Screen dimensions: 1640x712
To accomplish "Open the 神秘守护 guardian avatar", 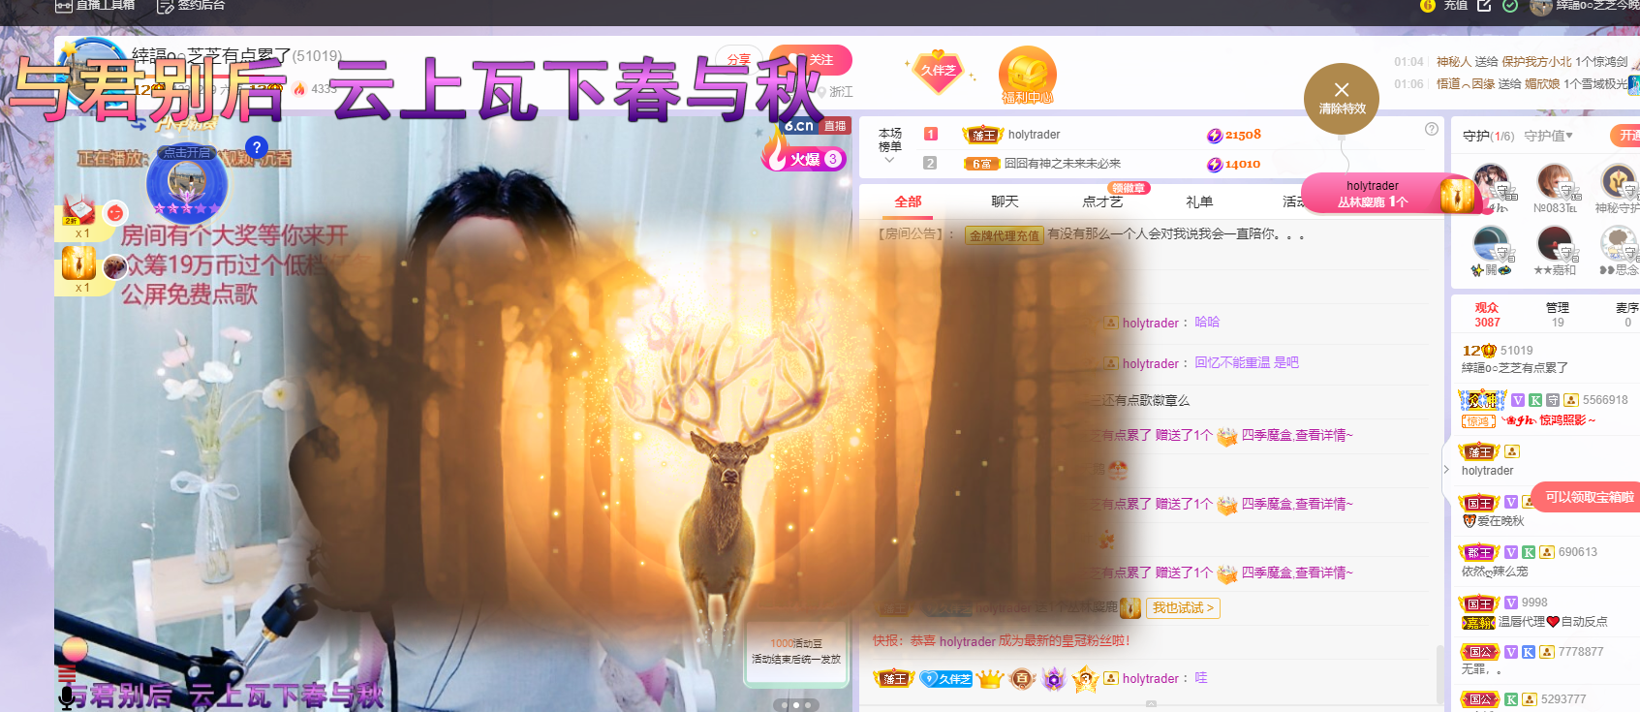I will point(1618,182).
